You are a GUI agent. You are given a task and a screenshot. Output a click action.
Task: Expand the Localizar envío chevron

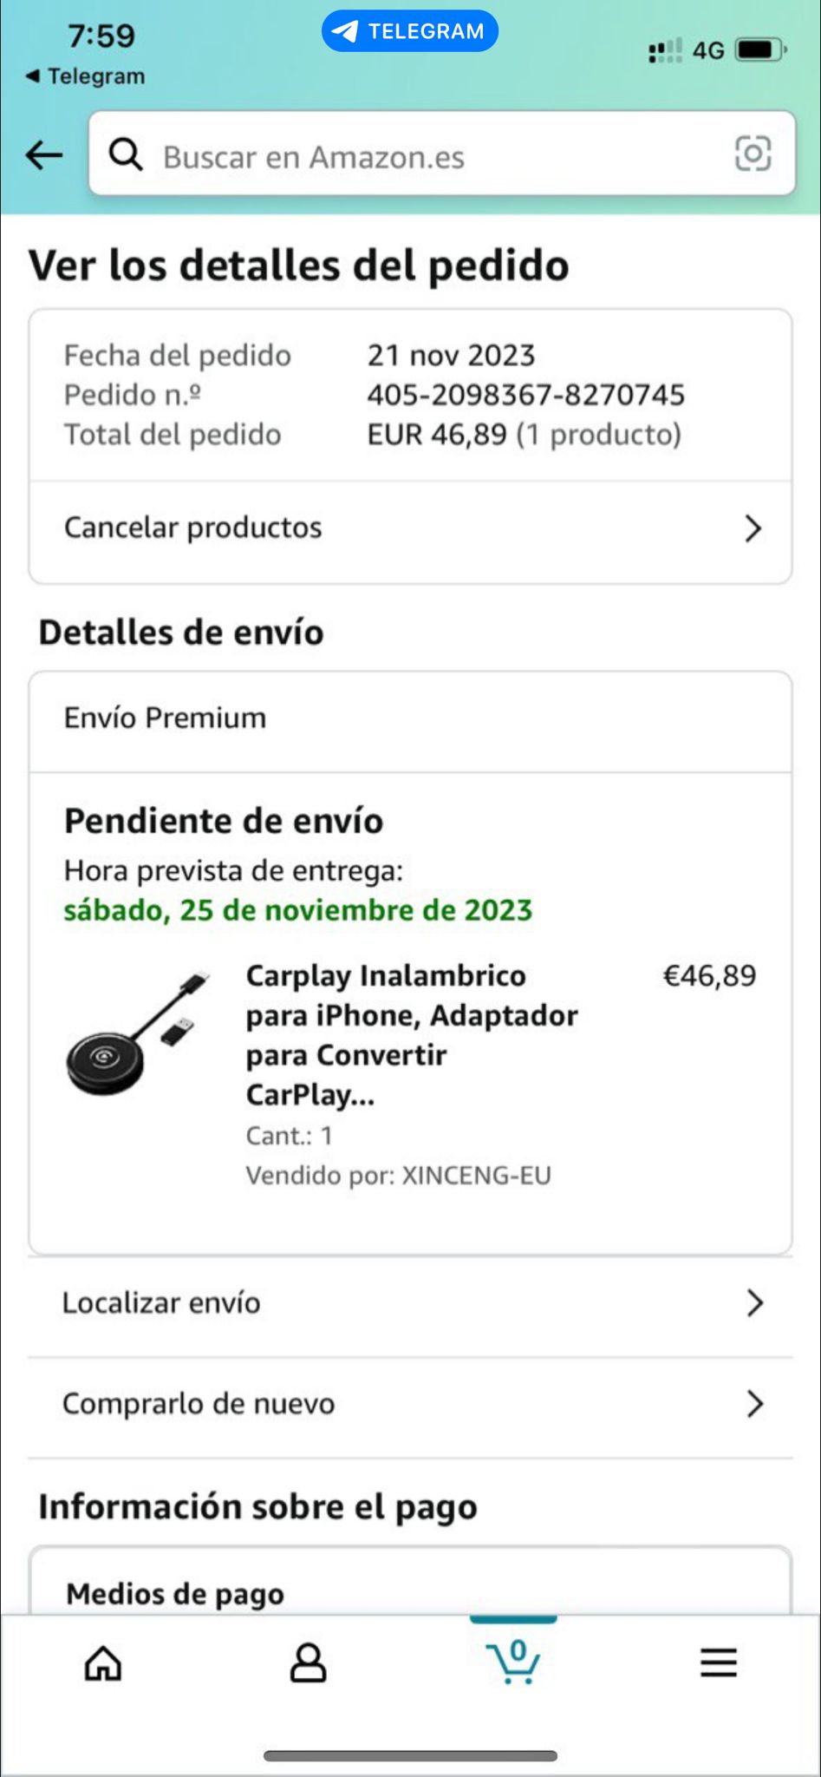click(755, 1302)
